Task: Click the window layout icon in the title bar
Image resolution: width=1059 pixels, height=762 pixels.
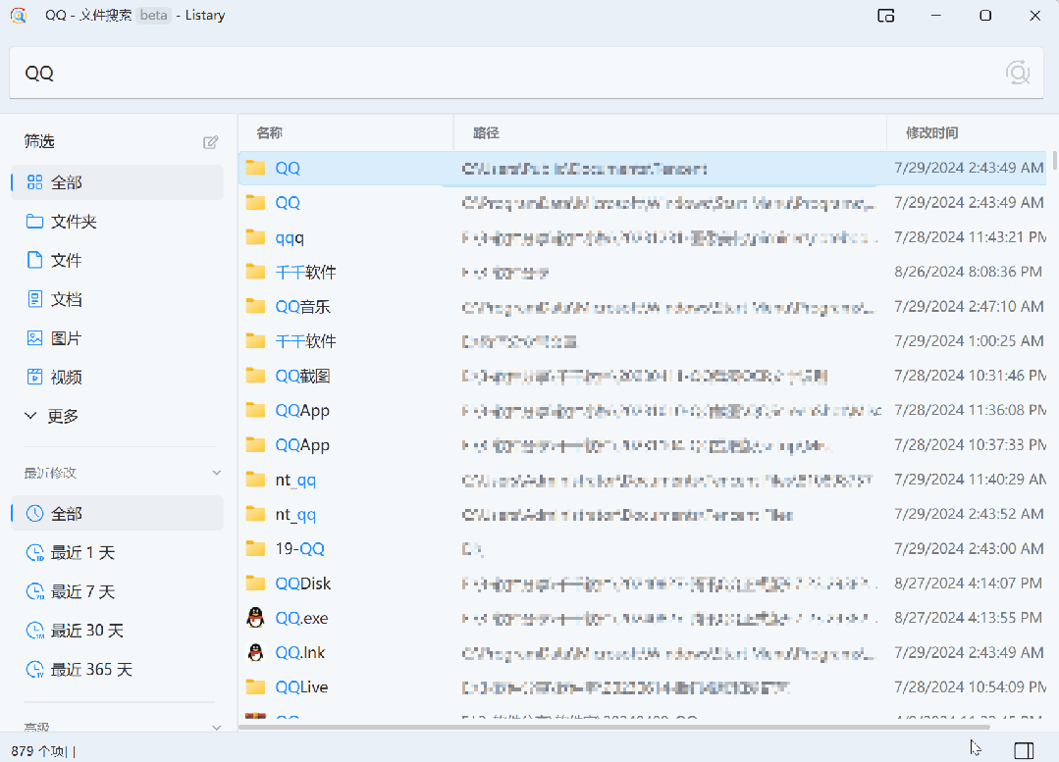Action: (885, 16)
